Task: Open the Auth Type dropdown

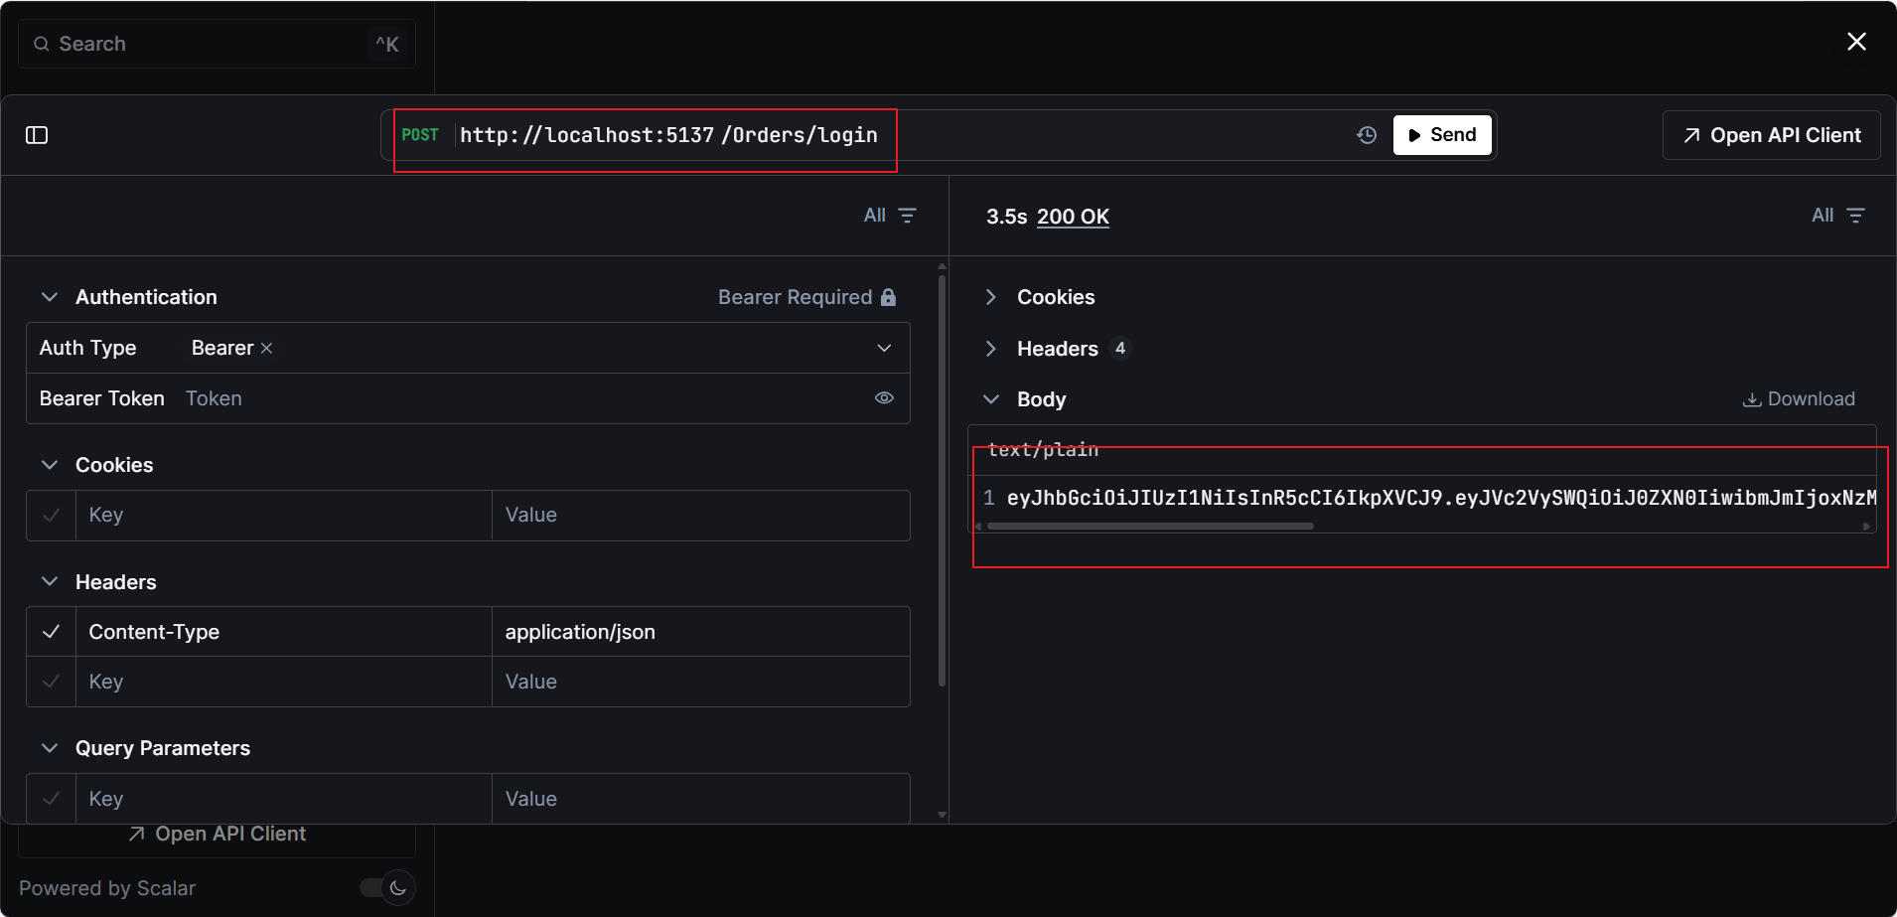Action: 884,349
